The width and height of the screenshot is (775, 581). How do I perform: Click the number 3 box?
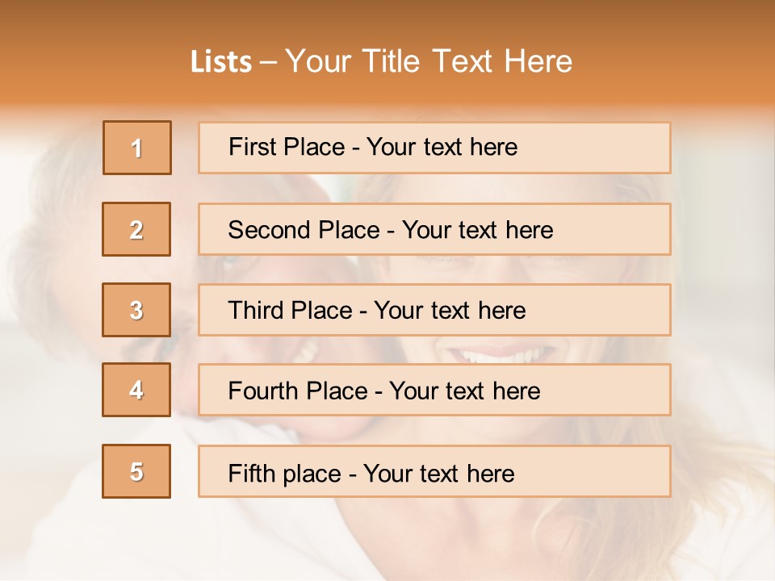pos(136,310)
